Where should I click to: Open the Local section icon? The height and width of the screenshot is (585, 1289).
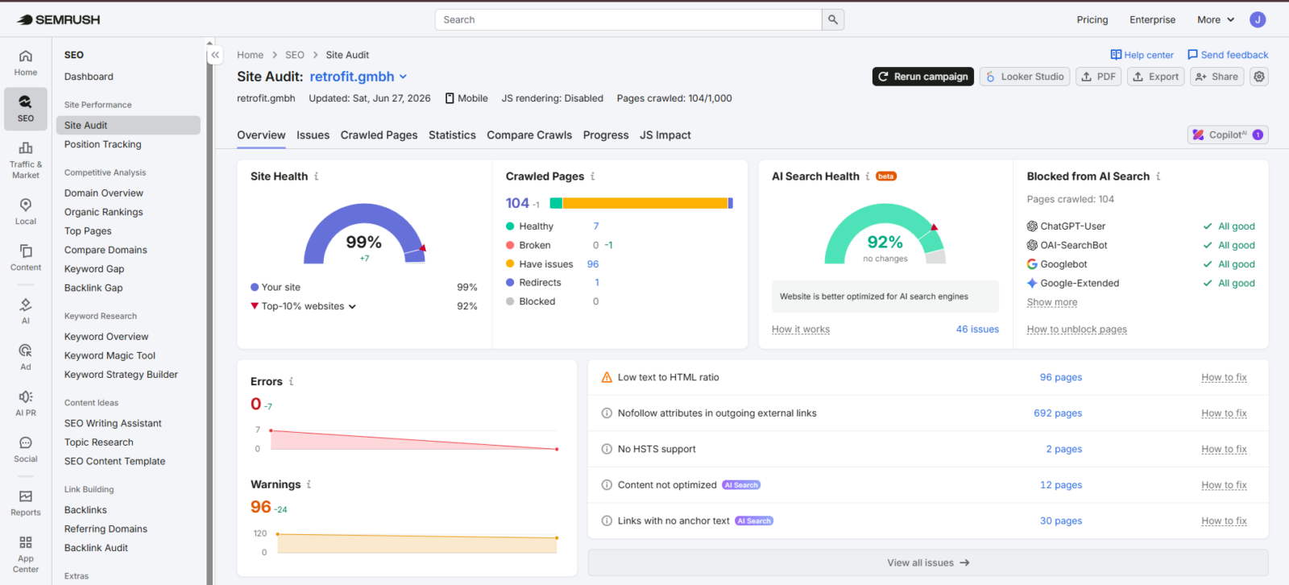(x=26, y=211)
